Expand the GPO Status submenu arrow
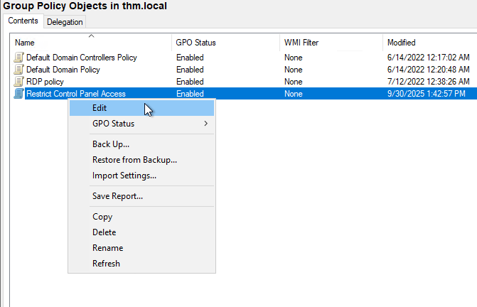This screenshot has width=477, height=307. coord(206,124)
